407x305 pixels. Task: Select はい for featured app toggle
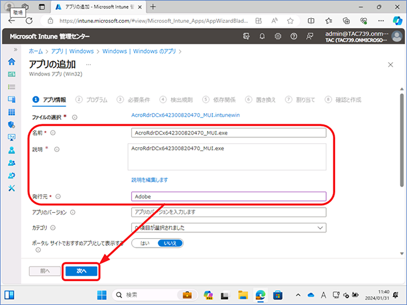coord(145,243)
